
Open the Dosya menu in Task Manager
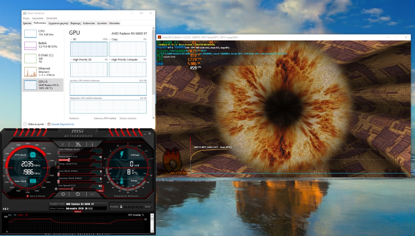[x=26, y=18]
